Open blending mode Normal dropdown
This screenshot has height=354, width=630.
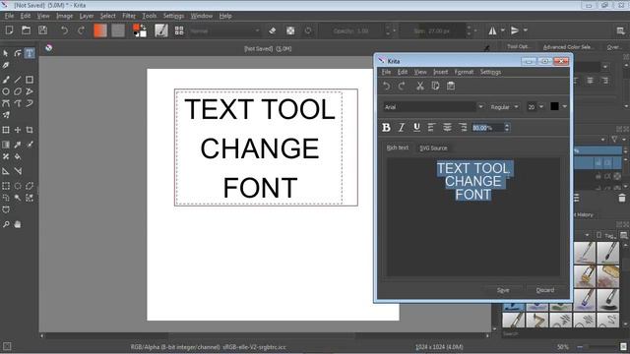[225, 30]
